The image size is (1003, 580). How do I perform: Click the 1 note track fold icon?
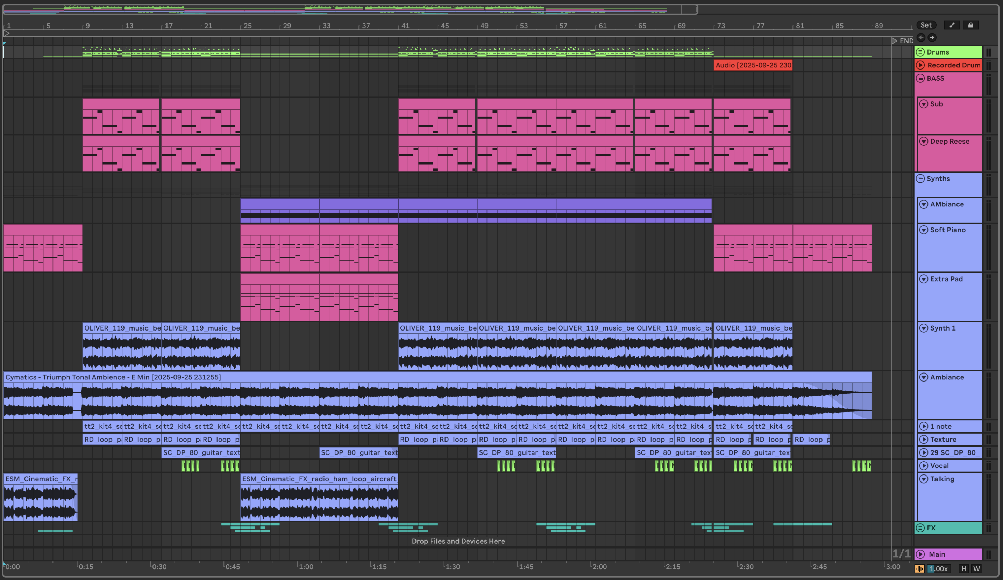tap(923, 426)
